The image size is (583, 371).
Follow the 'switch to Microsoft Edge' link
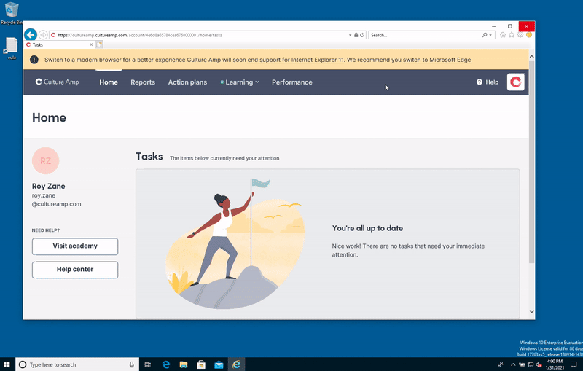[437, 60]
